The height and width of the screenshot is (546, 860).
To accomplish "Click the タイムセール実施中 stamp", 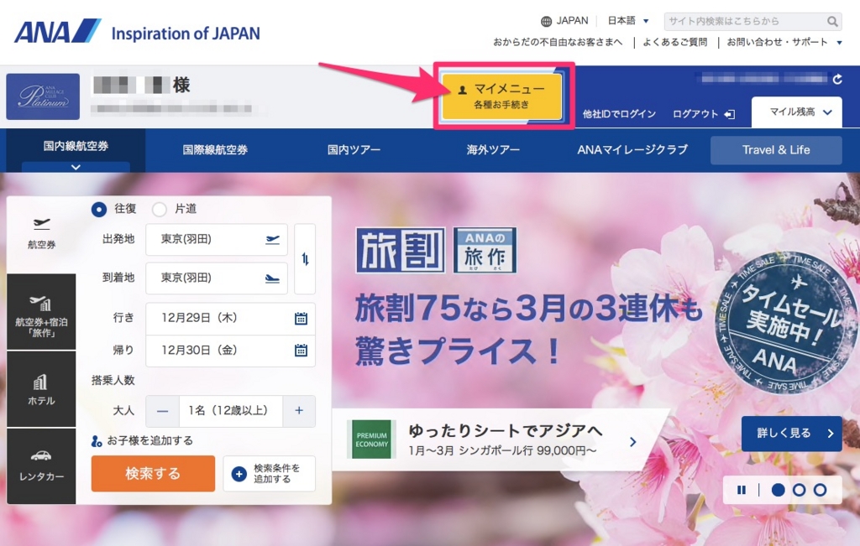I will (x=787, y=323).
